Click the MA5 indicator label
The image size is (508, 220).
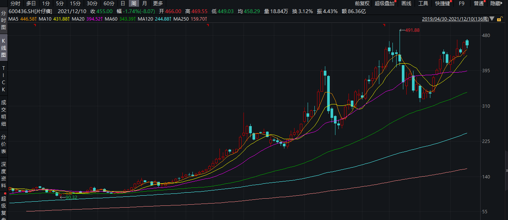[23, 19]
